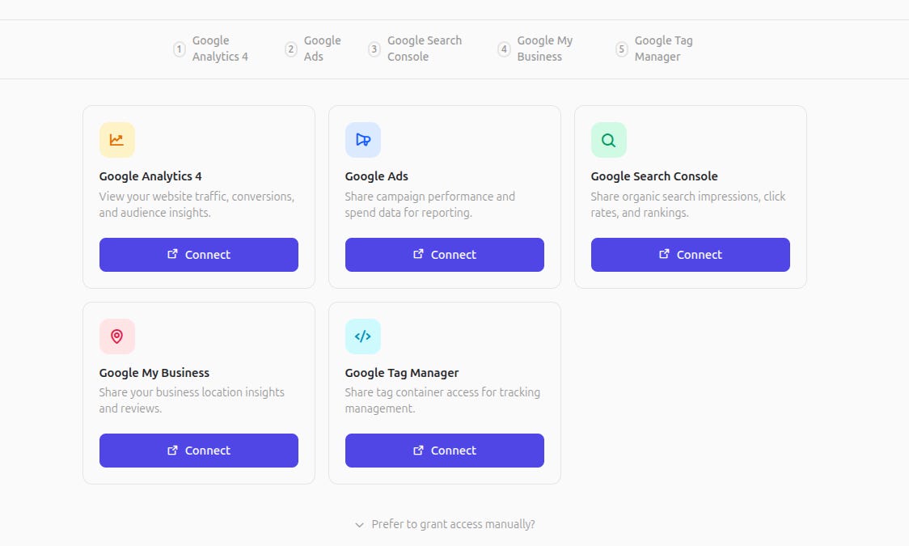
Task: Connect Google My Business
Action: pyautogui.click(x=198, y=451)
